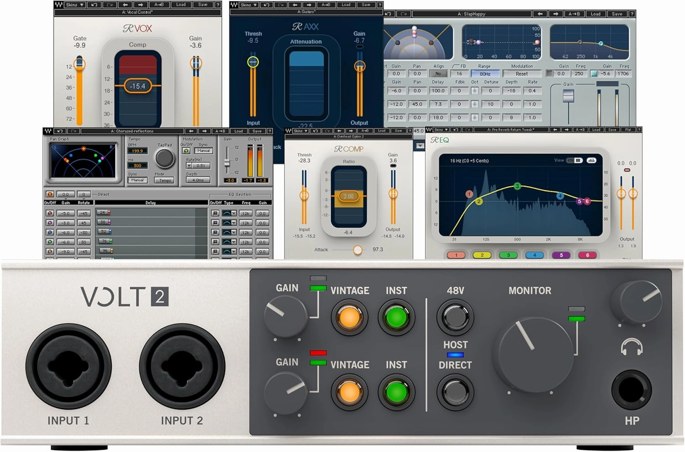Toggle EQ On/Off for the first delay row

[x=215, y=213]
